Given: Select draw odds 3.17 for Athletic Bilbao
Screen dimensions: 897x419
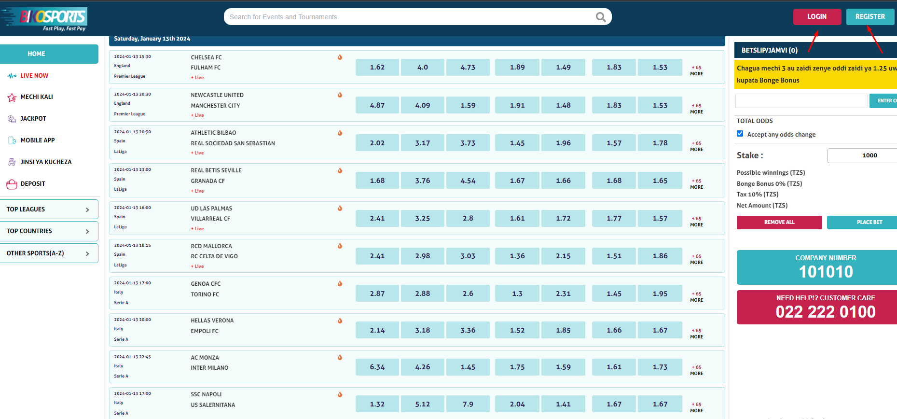Looking at the screenshot, I should (423, 143).
